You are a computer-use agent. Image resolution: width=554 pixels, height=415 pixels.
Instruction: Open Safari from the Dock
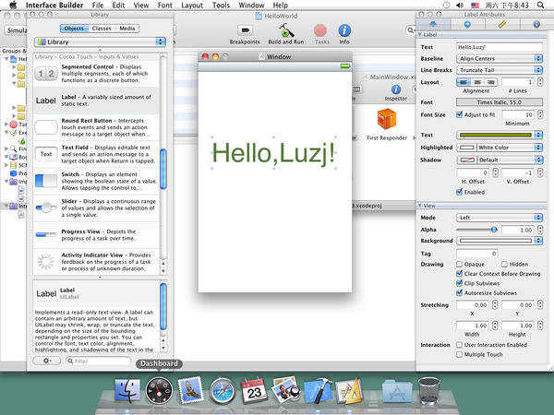pos(223,391)
